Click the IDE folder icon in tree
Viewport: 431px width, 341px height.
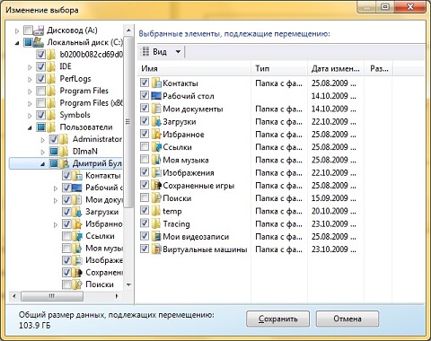[x=52, y=66]
